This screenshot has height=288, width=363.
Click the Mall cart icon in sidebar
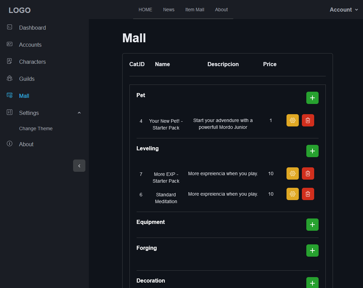(10, 95)
